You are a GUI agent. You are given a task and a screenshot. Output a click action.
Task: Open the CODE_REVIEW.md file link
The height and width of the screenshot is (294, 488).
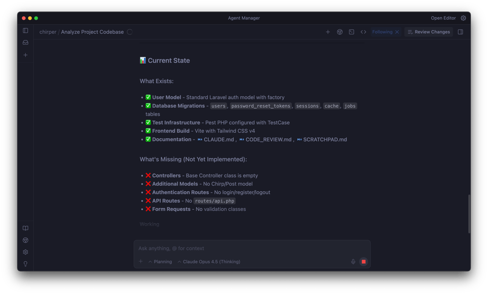pos(265,139)
